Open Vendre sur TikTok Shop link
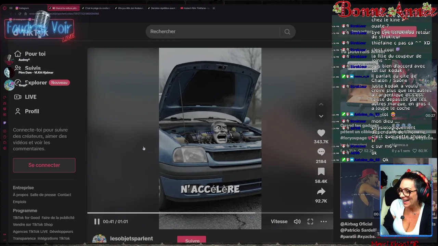Image resolution: width=438 pixels, height=246 pixels. pos(33,224)
